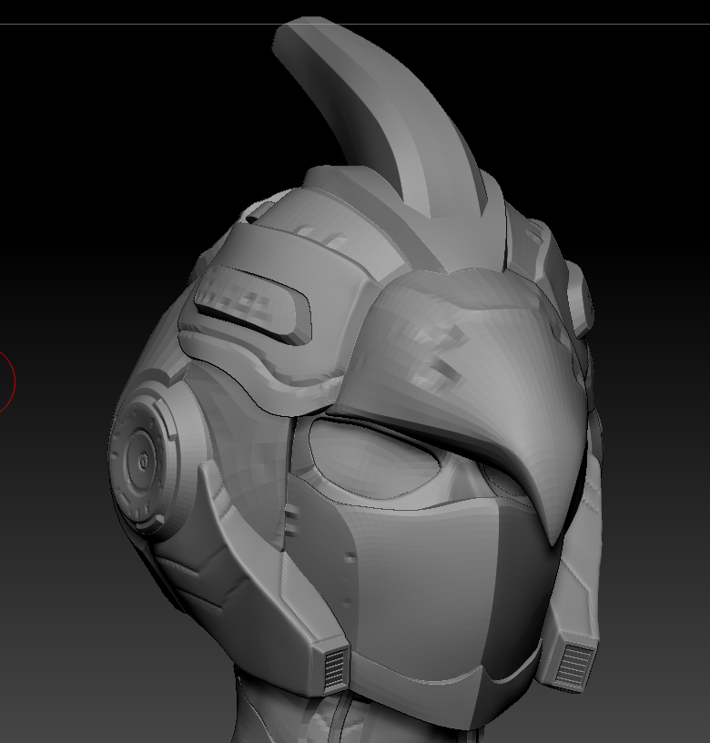The height and width of the screenshot is (743, 710).
Task: Select the pointed tip of the beak visor
Action: tap(552, 539)
